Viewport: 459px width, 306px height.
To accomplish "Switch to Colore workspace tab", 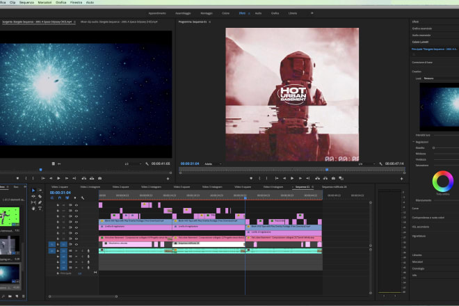I will point(225,13).
